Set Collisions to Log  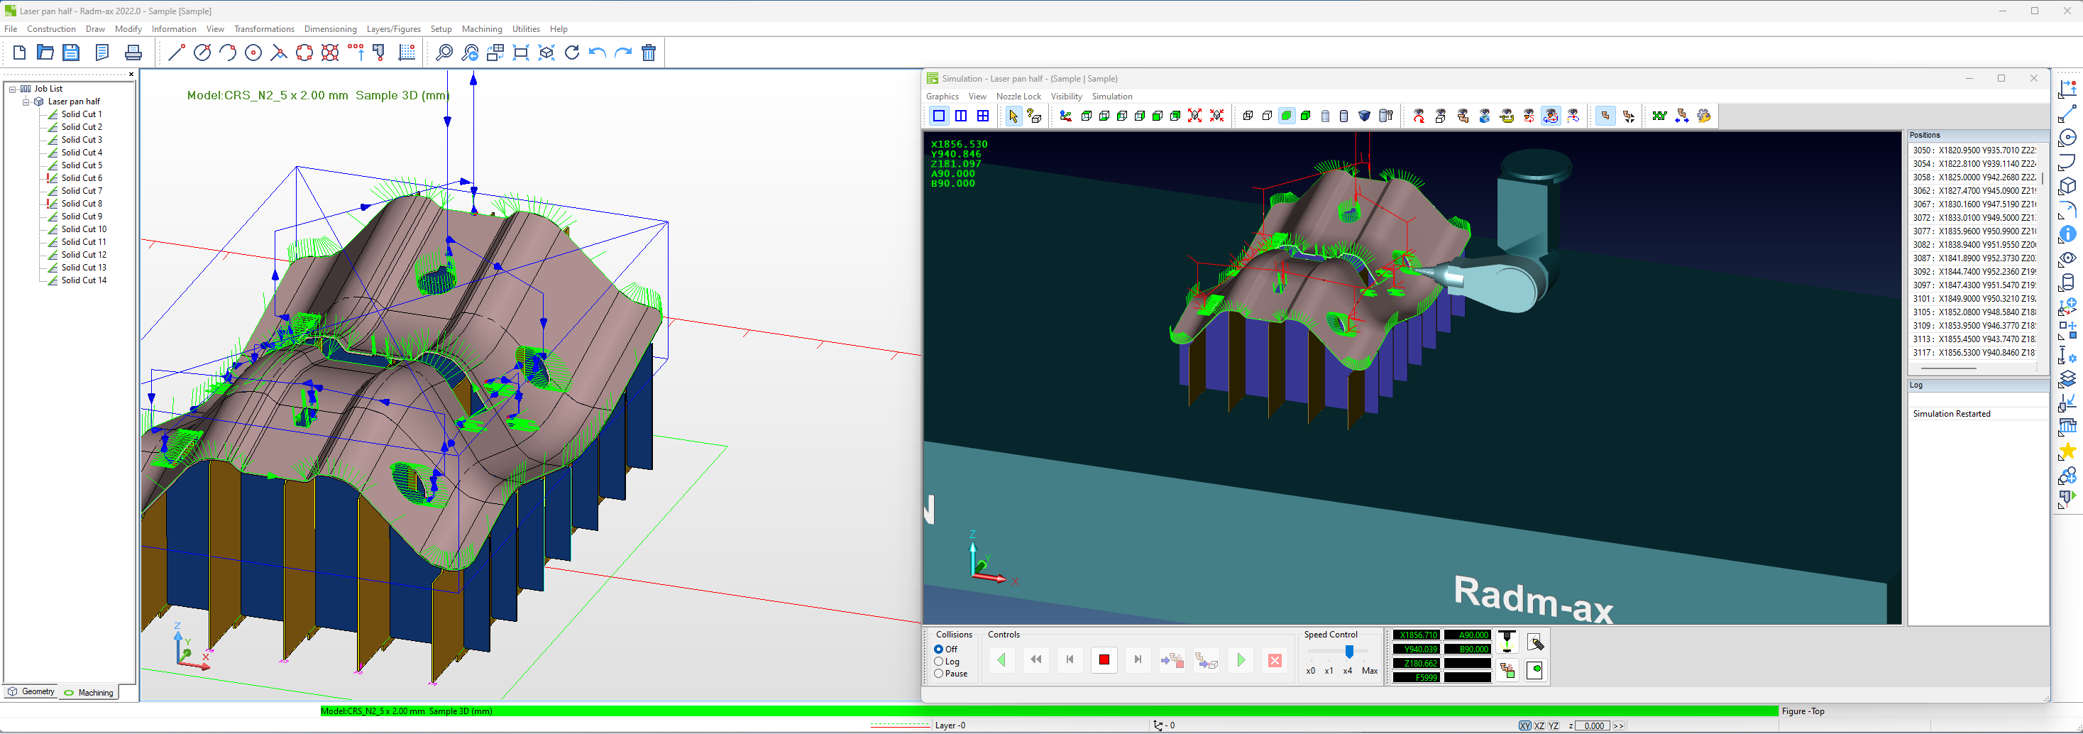[939, 662]
